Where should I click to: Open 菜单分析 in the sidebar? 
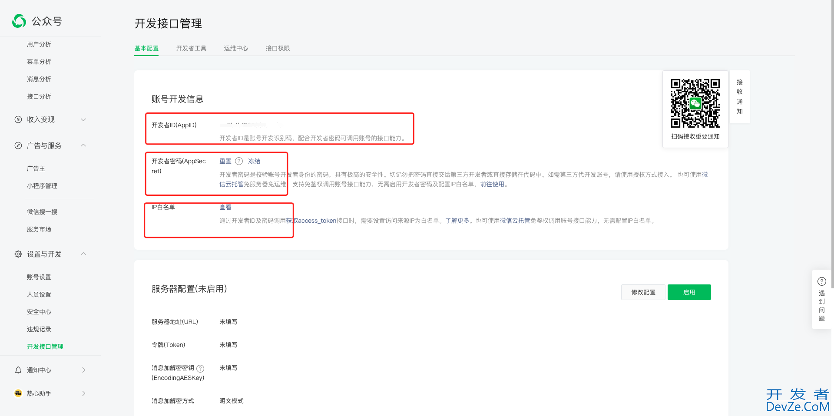tap(39, 62)
